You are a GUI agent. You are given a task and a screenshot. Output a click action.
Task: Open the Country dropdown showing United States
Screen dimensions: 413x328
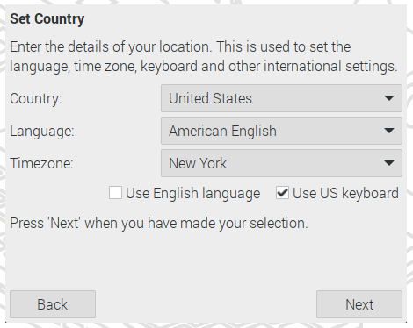[281, 98]
